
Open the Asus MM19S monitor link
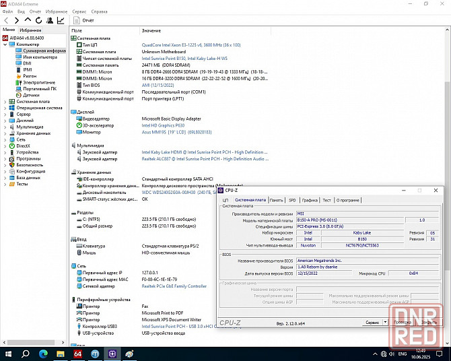point(176,132)
